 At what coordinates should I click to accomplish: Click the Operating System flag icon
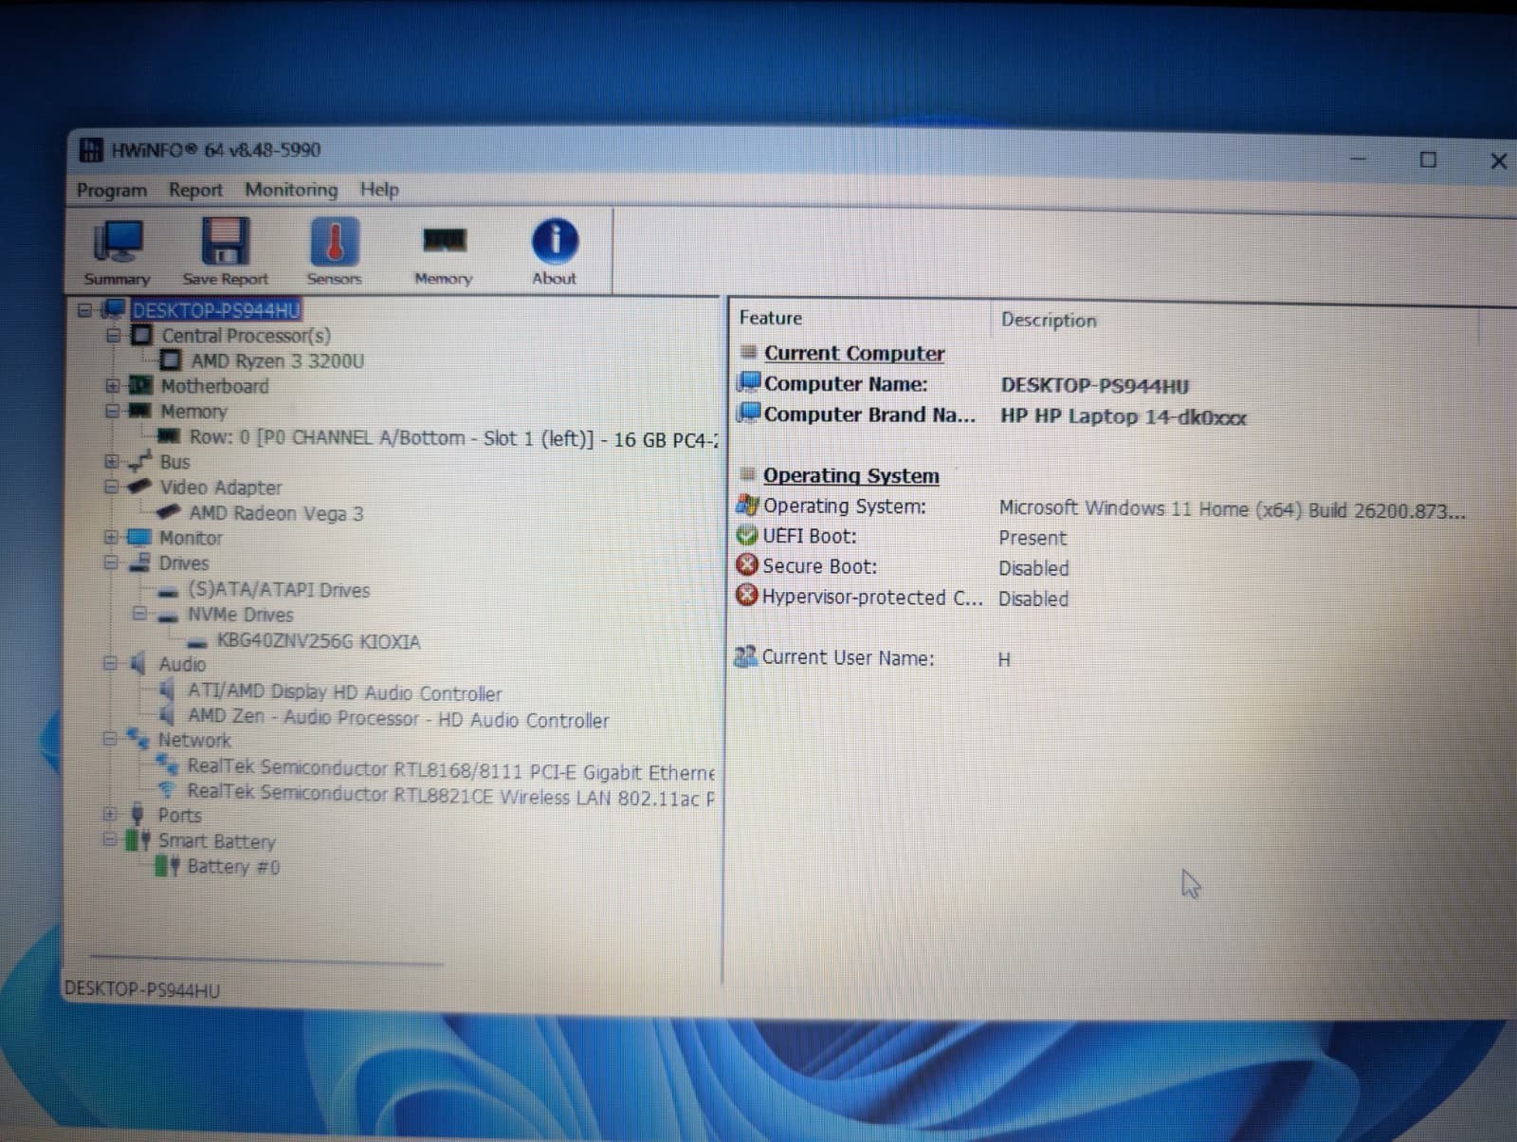(x=747, y=505)
